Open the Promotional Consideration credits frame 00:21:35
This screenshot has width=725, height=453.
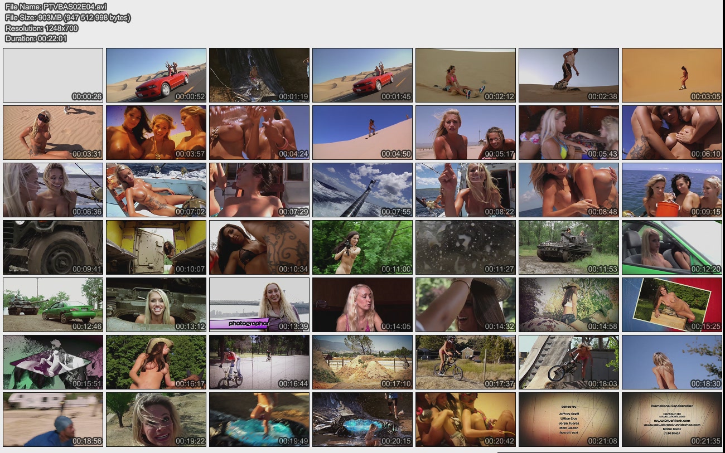click(672, 420)
